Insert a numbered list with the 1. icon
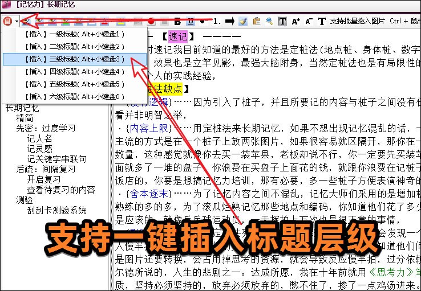Image resolution: width=421 pixels, height=291 pixels. [217, 21]
